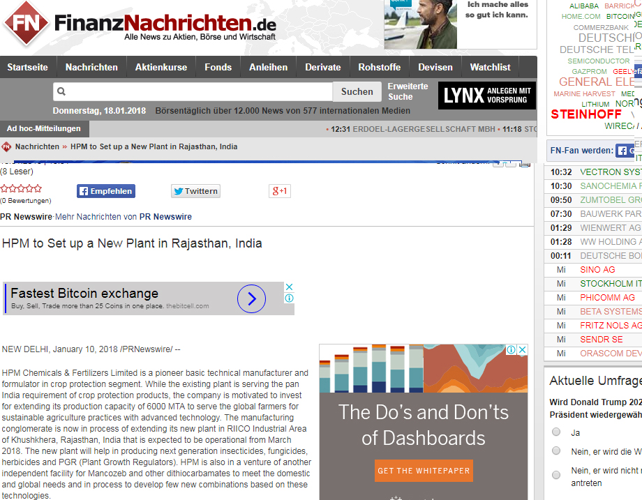This screenshot has width=642, height=500.
Task: Click Nachrichten breadcrumb link
Action: (x=37, y=146)
